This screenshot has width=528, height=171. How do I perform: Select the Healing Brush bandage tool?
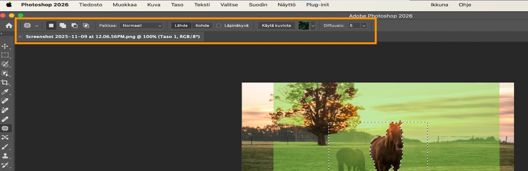[x=5, y=119]
